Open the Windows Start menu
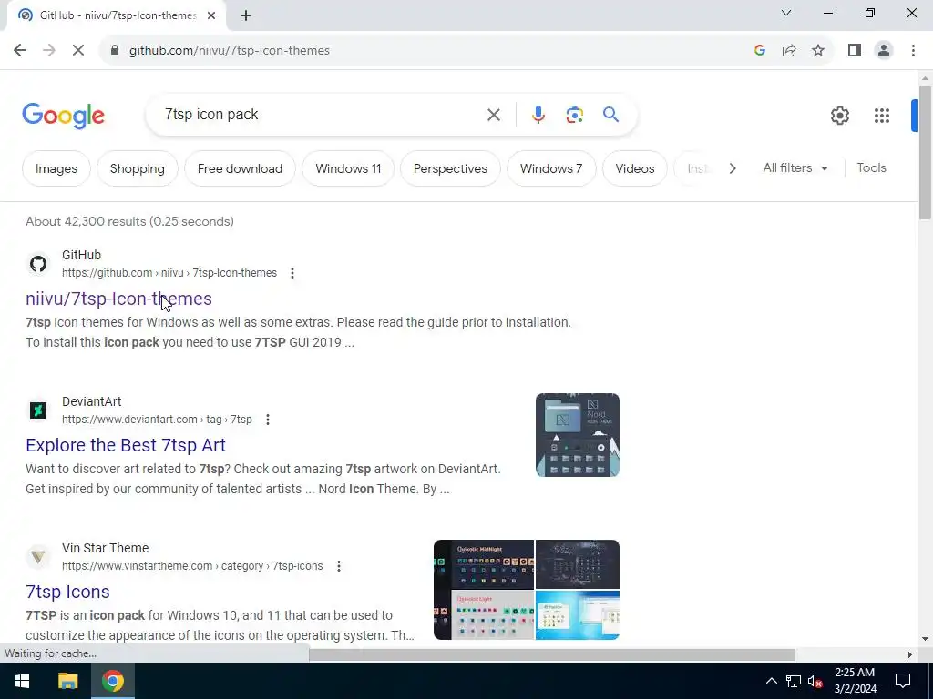The image size is (933, 699). [22, 681]
